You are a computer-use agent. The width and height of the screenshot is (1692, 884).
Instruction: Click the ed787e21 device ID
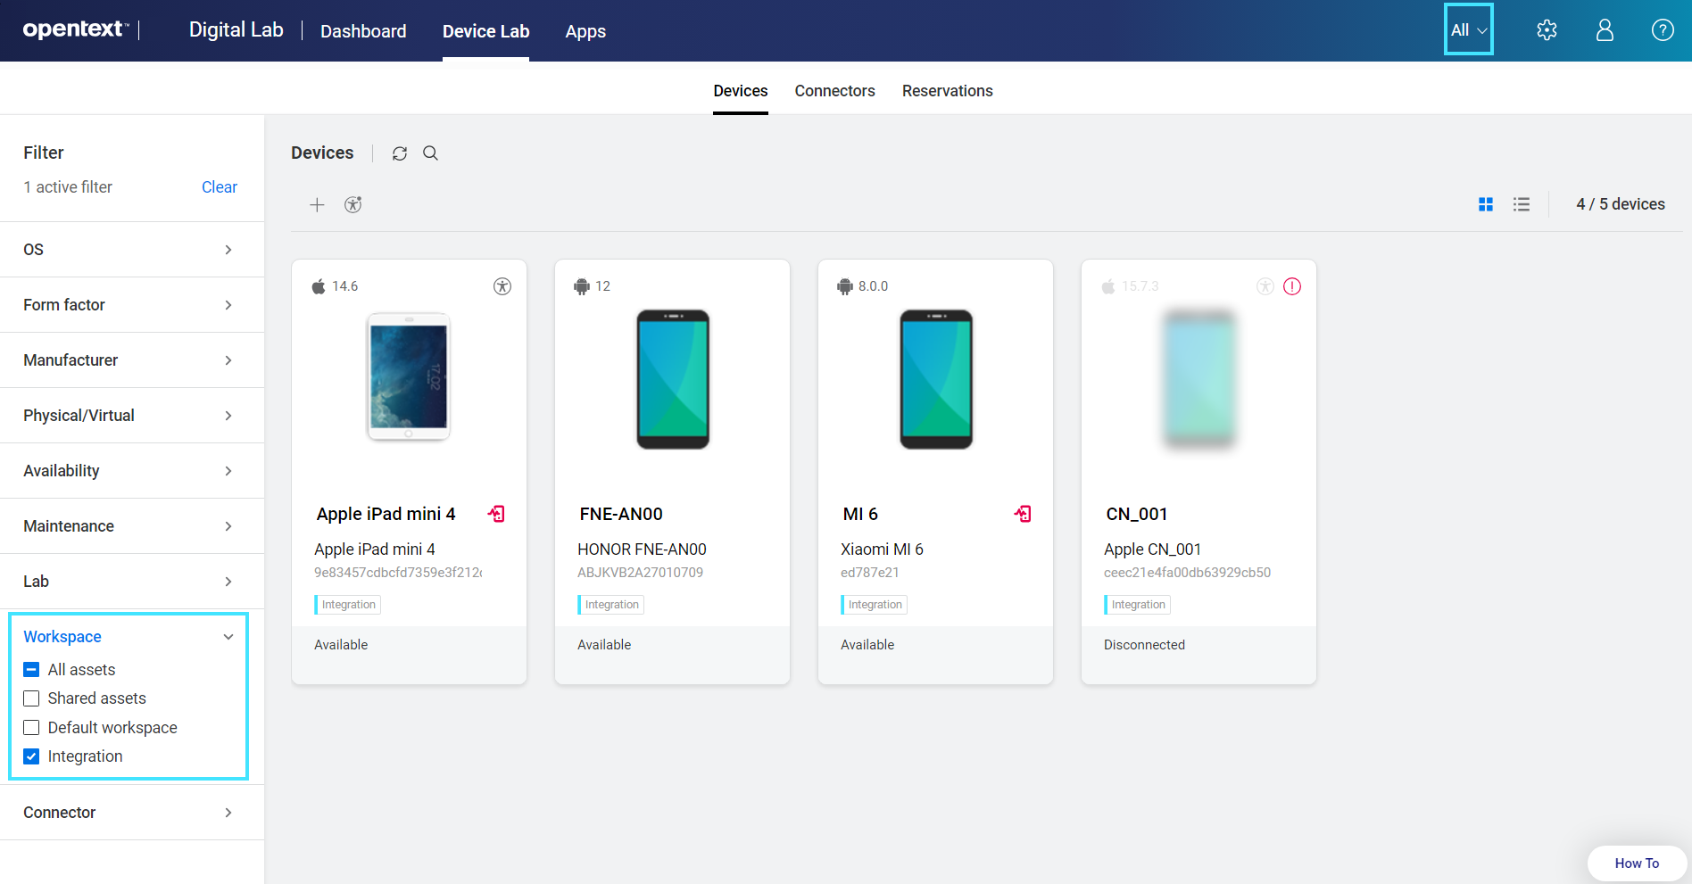[x=870, y=573]
